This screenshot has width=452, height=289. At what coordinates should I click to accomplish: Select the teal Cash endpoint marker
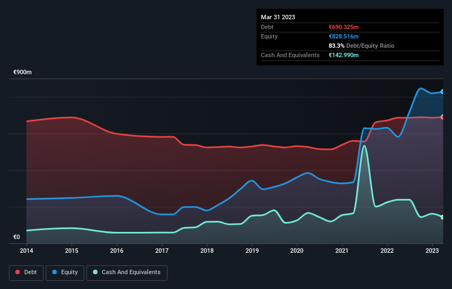click(443, 217)
